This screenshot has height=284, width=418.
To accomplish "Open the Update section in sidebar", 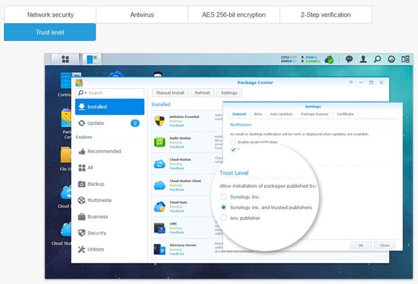I will click(x=110, y=123).
